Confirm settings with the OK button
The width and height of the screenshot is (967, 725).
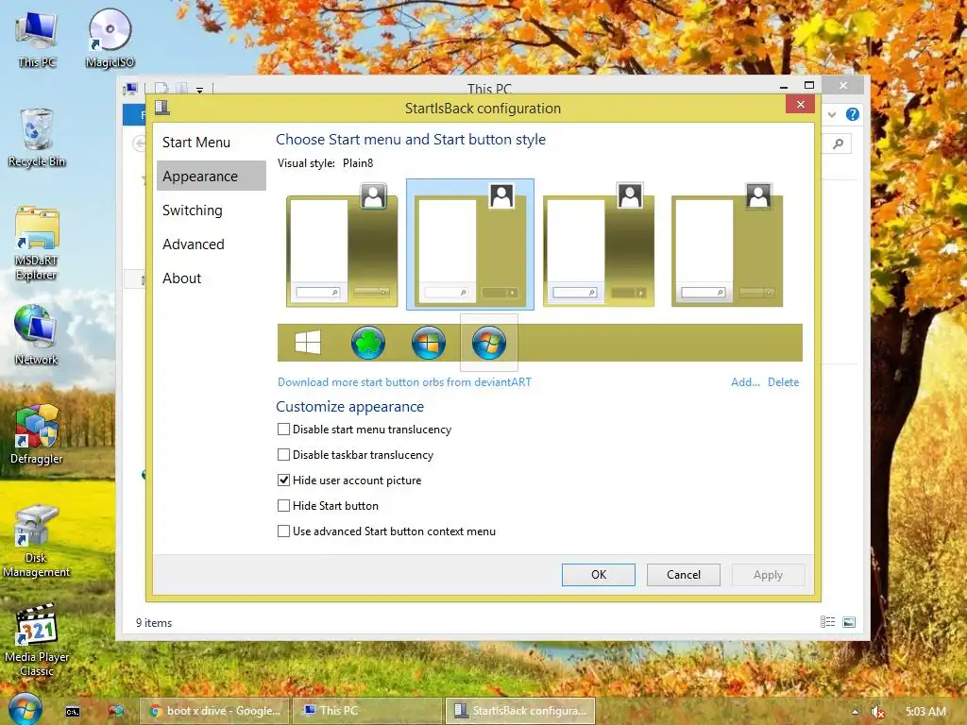[x=598, y=575]
